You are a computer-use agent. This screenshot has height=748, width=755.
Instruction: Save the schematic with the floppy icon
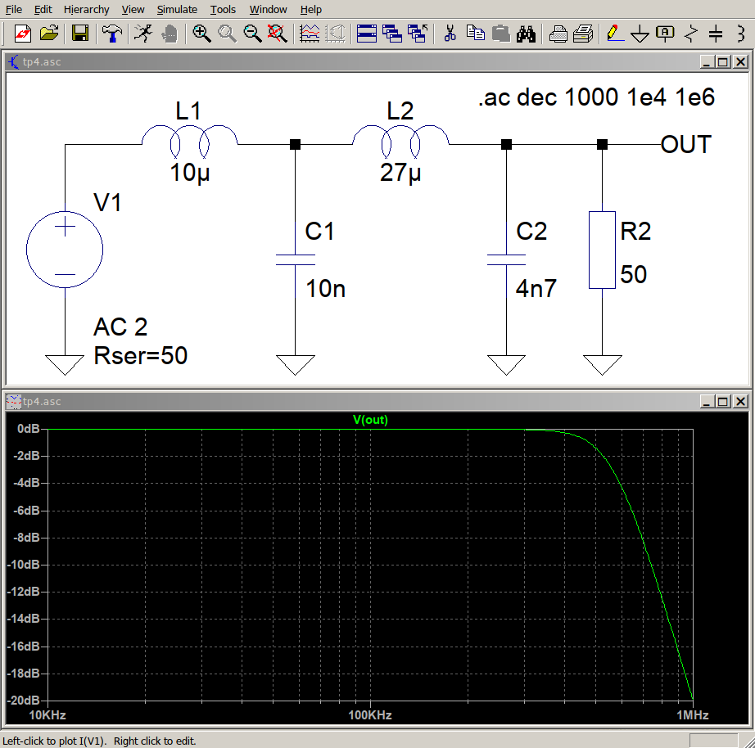pyautogui.click(x=80, y=34)
